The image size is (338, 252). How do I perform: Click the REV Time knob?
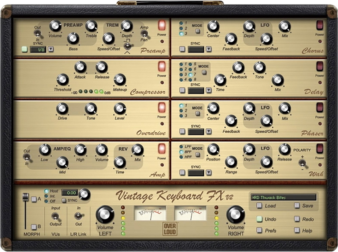[x=120, y=162]
